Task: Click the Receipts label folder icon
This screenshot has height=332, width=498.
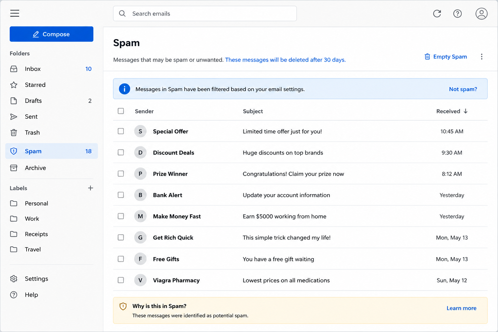Action: [14, 234]
